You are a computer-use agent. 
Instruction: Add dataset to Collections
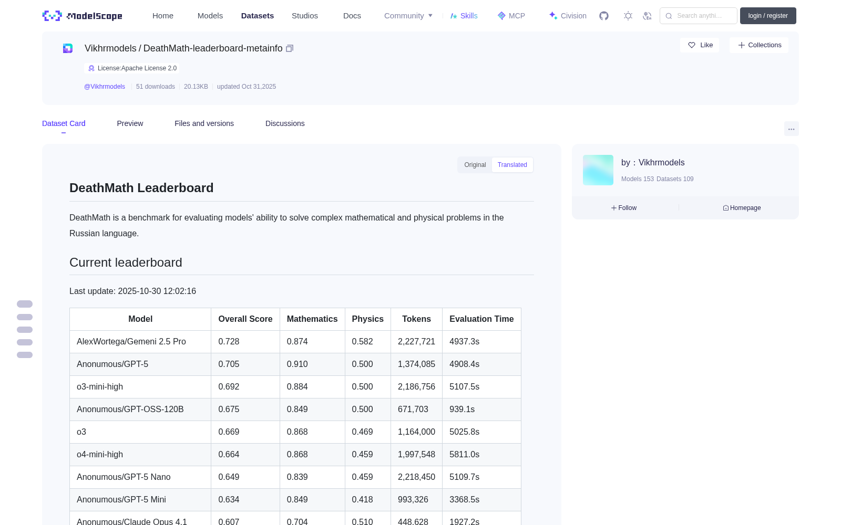(x=759, y=45)
